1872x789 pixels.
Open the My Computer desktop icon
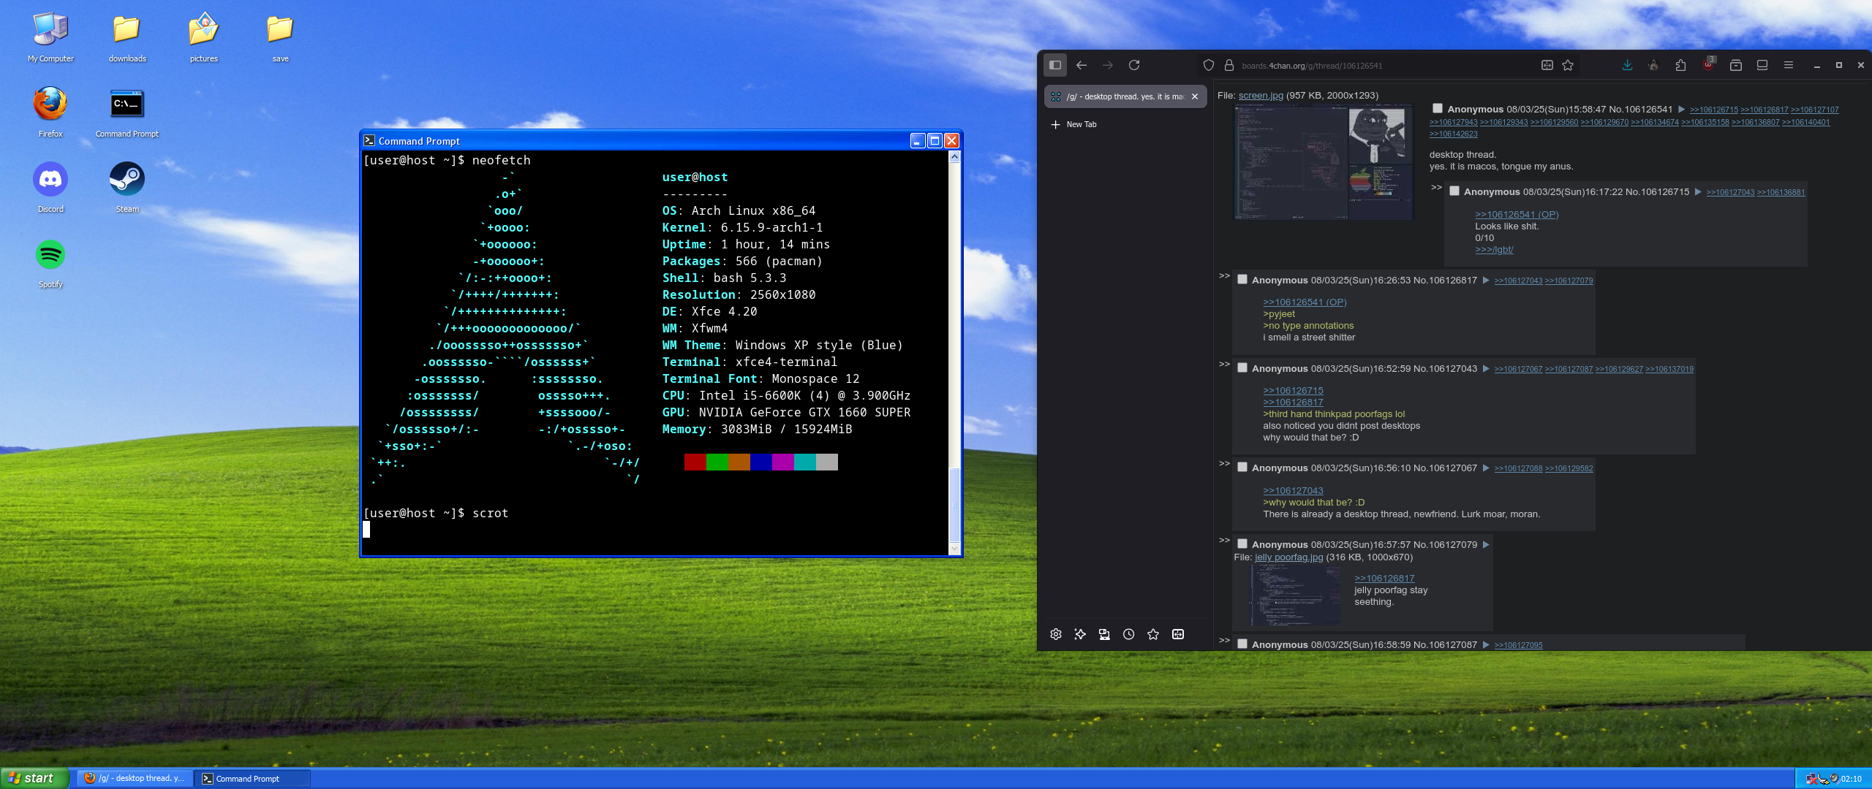point(50,37)
